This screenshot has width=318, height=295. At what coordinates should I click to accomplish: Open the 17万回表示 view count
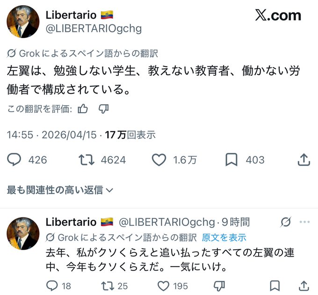(x=130, y=135)
